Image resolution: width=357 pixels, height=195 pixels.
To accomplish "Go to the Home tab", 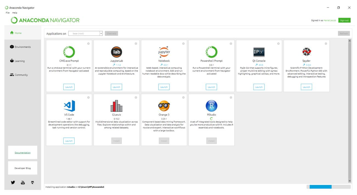I will tap(23, 33).
